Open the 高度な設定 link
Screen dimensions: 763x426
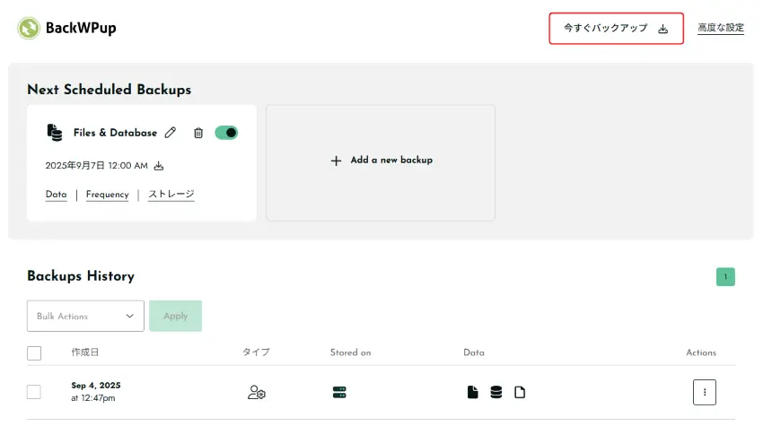pyautogui.click(x=721, y=28)
